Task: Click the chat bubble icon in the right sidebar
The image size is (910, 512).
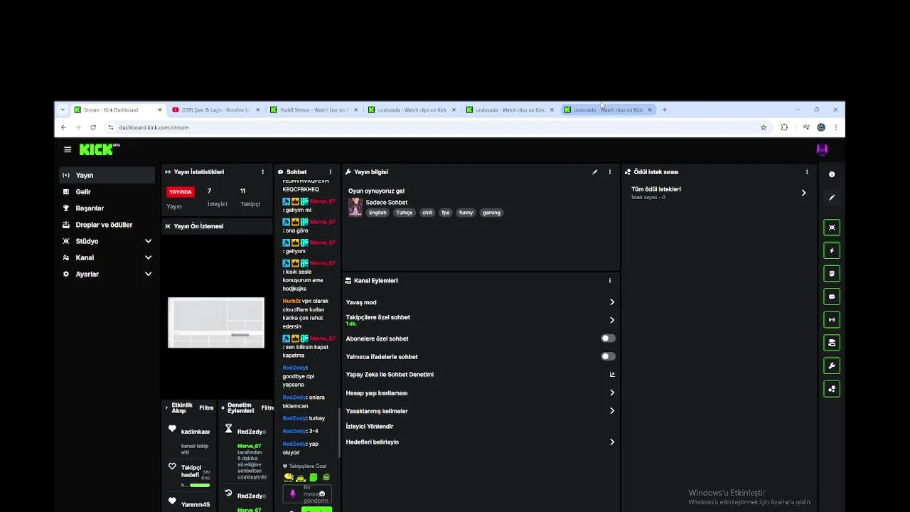Action: tap(832, 297)
